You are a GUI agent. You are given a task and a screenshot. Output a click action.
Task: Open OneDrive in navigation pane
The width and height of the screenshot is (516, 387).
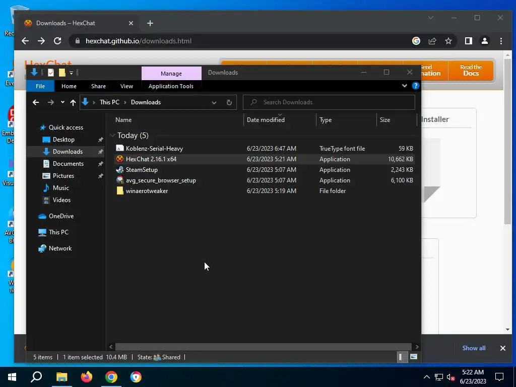pos(61,216)
